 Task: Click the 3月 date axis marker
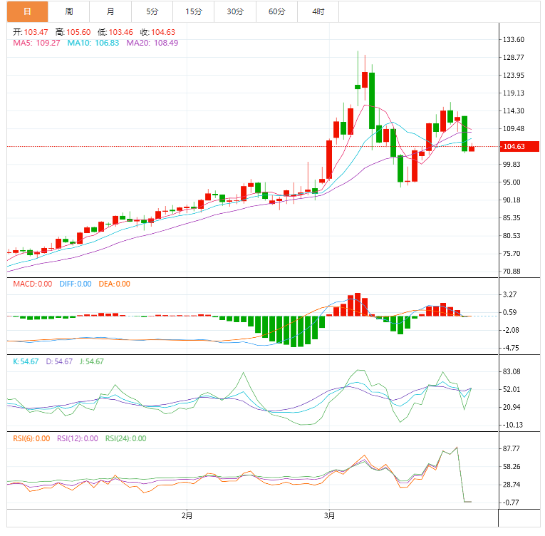[x=330, y=516]
